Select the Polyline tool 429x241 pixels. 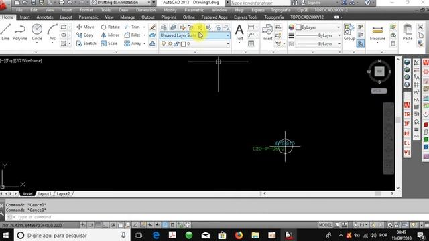20,32
